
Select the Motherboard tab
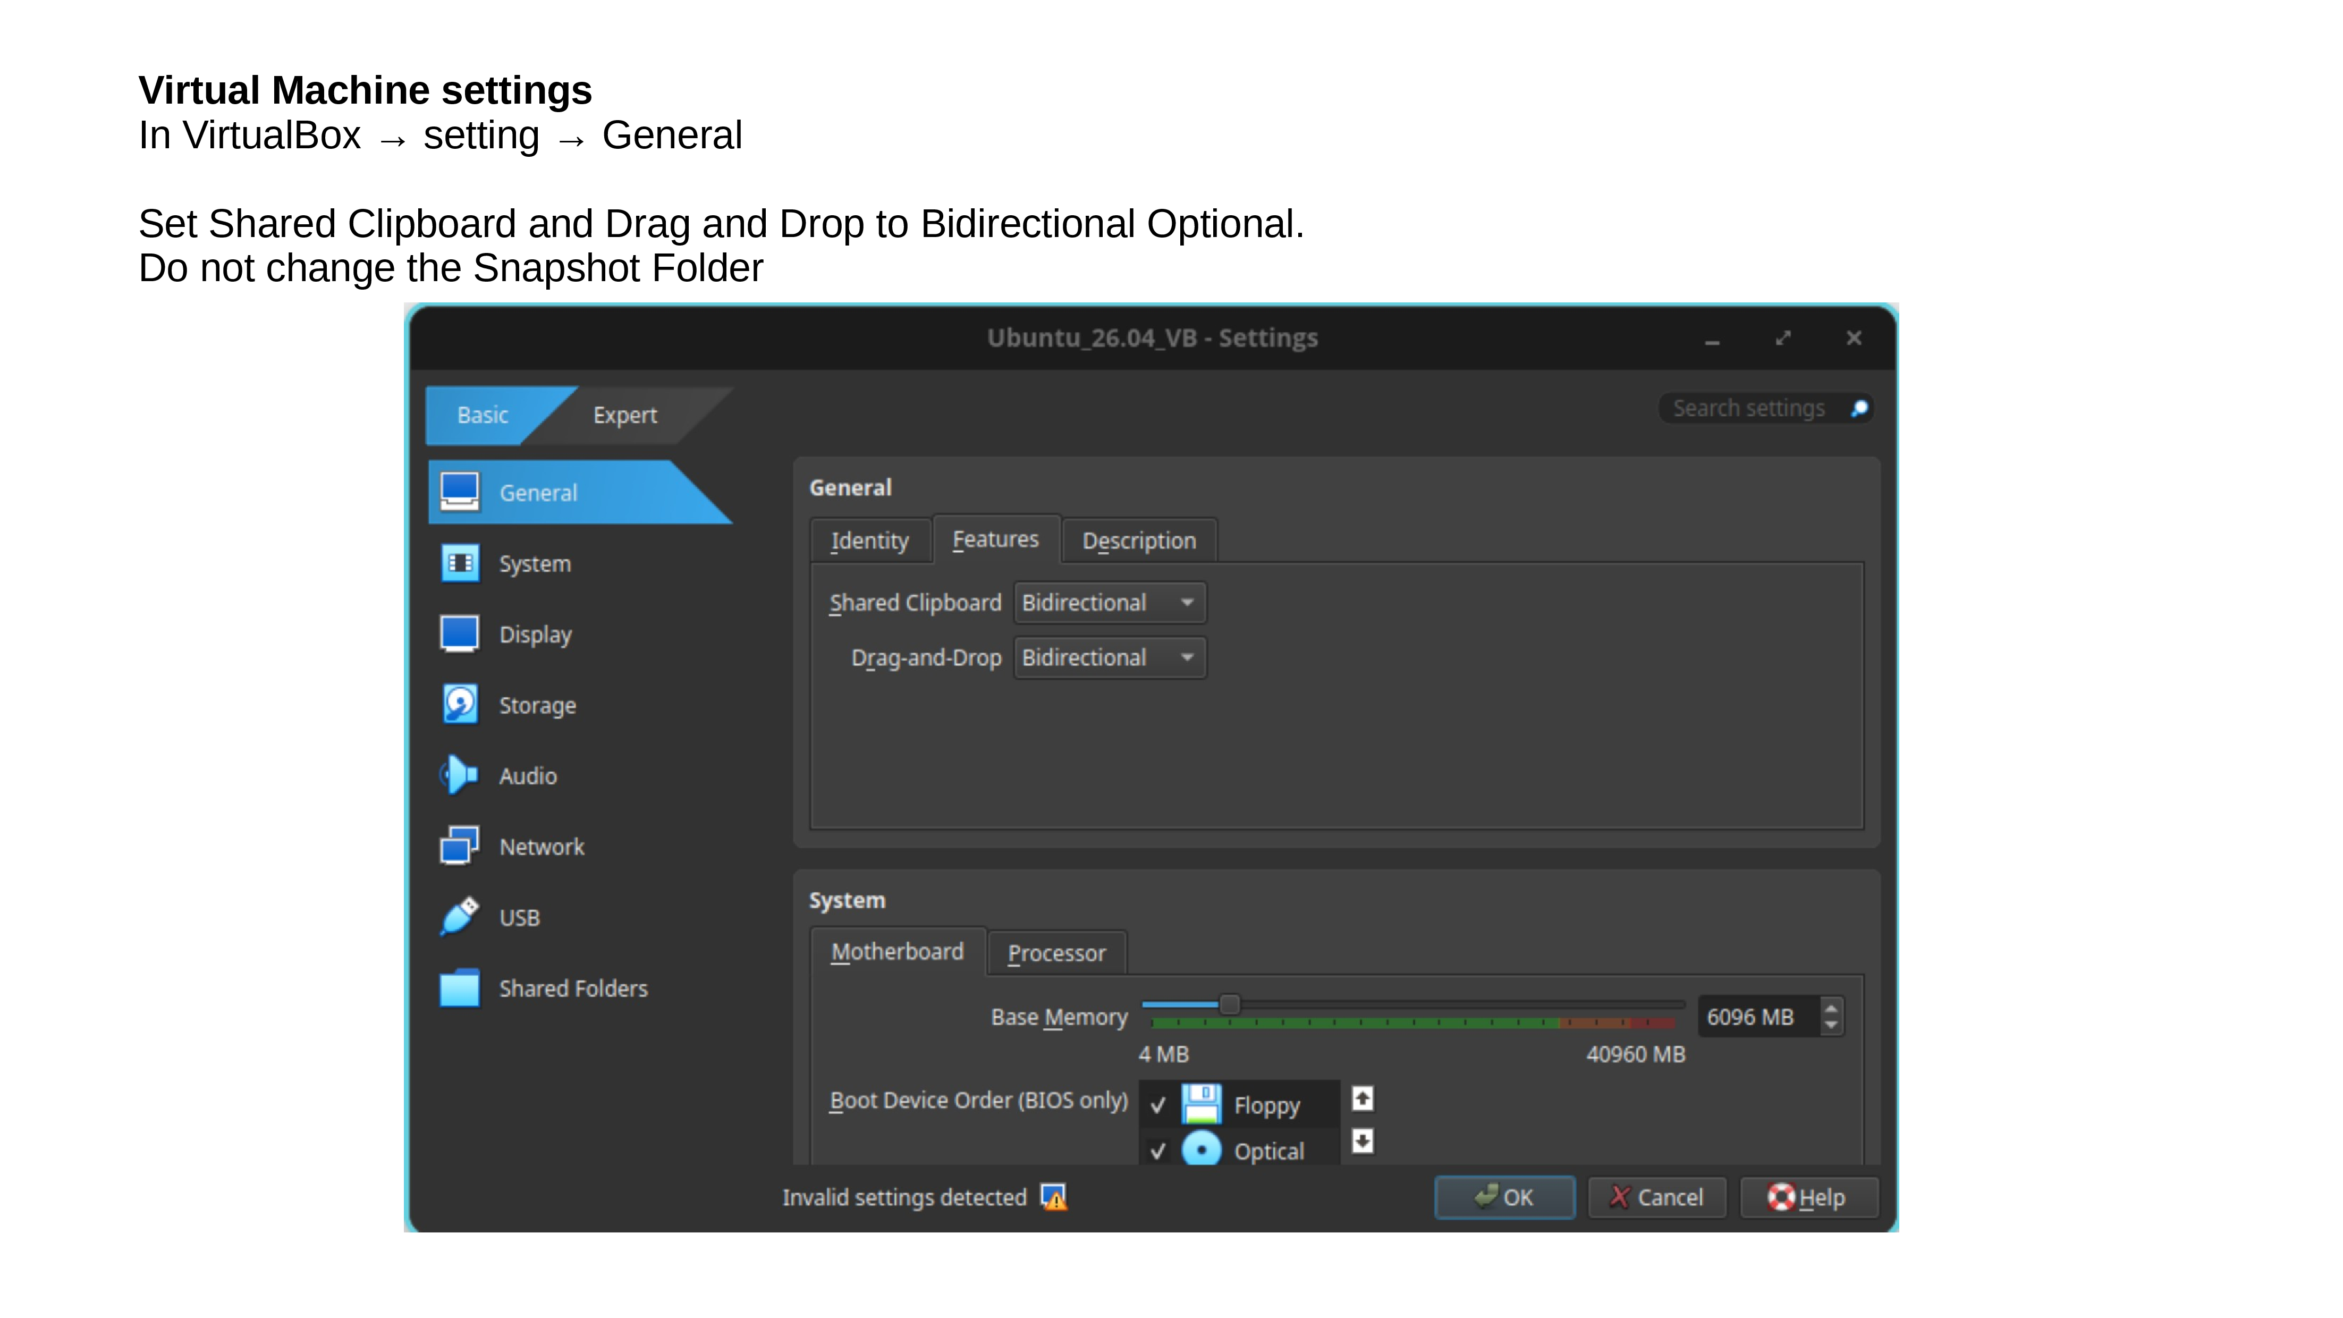coord(897,951)
